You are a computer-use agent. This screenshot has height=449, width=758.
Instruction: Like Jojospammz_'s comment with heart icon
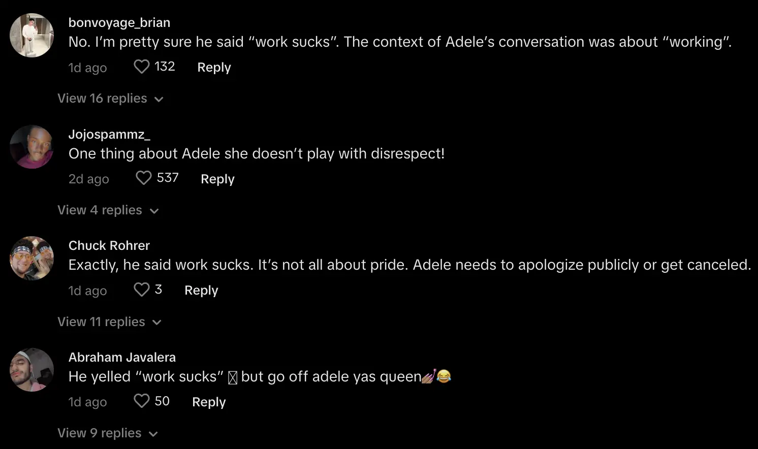143,178
